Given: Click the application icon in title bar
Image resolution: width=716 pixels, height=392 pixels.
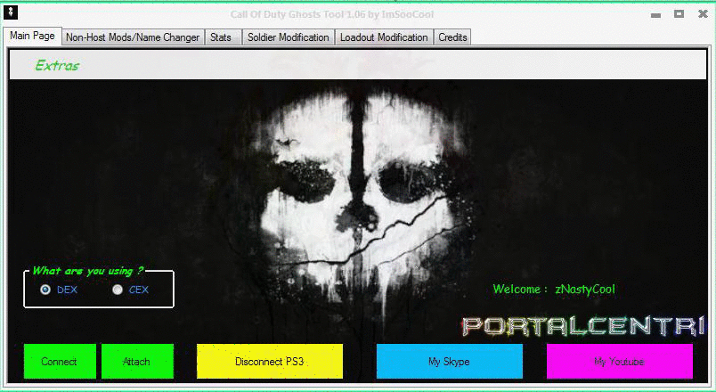Looking at the screenshot, I should tap(11, 12).
